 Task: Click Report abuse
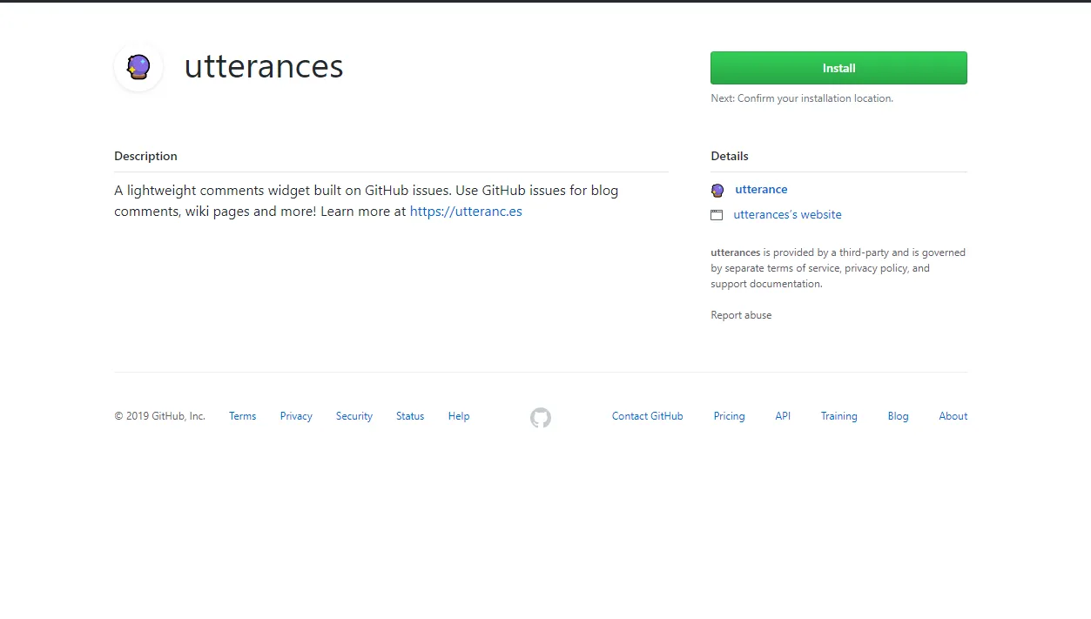[741, 314]
